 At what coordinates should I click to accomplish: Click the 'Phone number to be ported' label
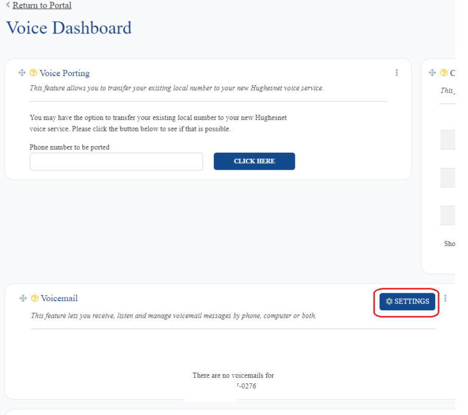69,147
